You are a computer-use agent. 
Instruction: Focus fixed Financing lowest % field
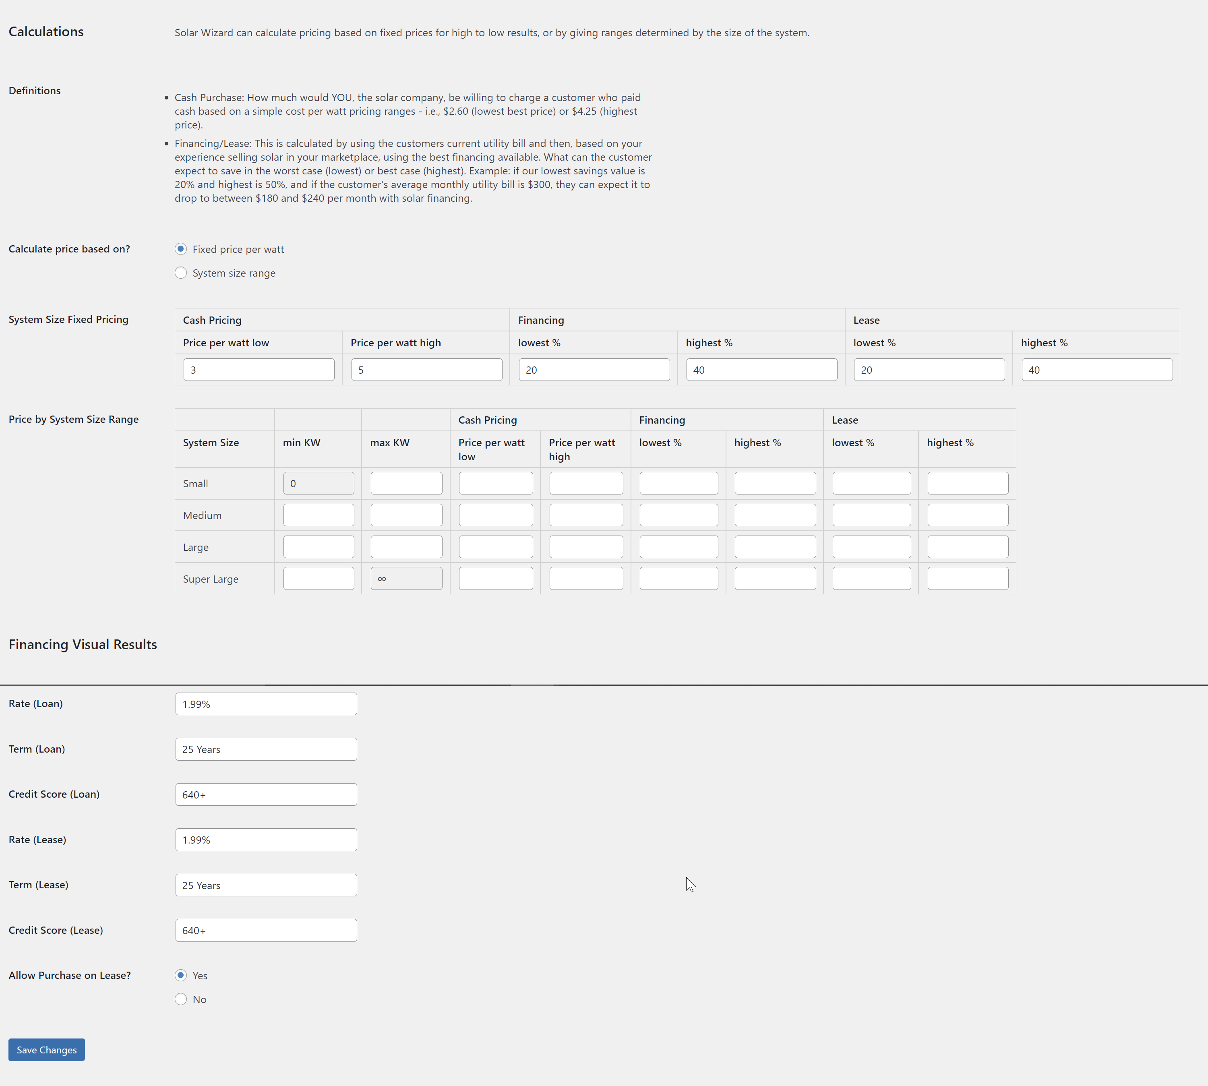(594, 370)
